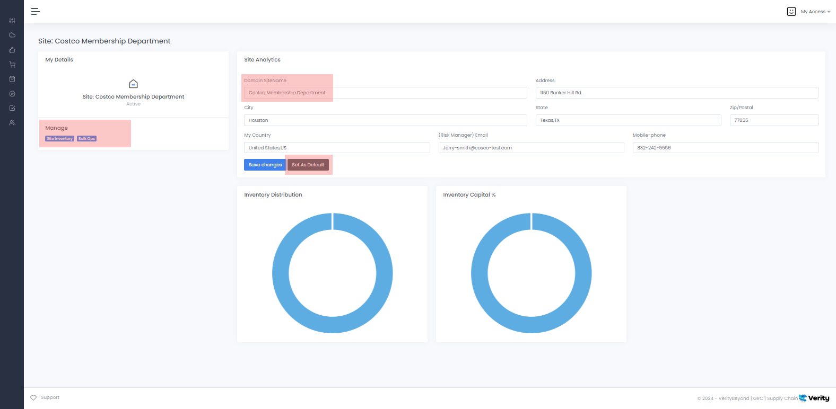Open the cloud icon in sidebar

pyautogui.click(x=12, y=35)
